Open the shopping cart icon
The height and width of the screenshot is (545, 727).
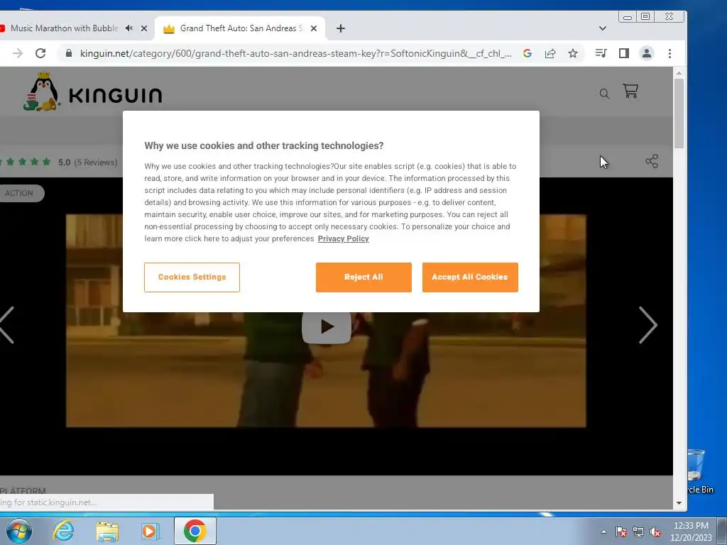630,91
